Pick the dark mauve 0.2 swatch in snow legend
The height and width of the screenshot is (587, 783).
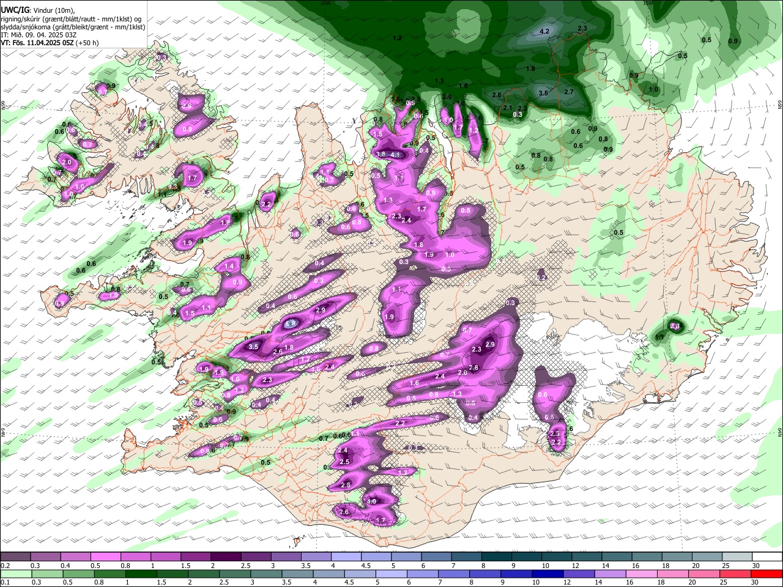(15, 557)
